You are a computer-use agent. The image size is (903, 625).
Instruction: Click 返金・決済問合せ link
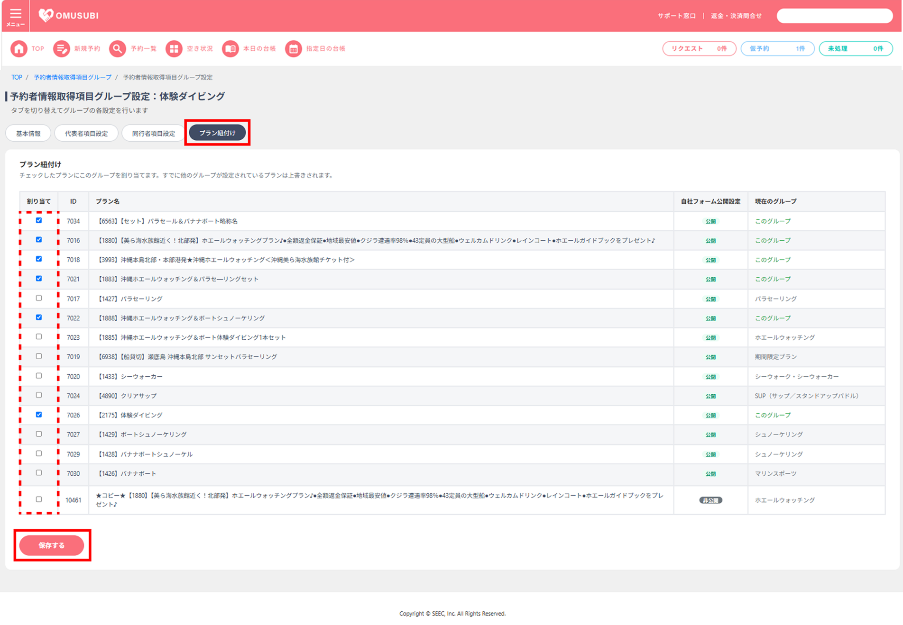[x=736, y=16]
